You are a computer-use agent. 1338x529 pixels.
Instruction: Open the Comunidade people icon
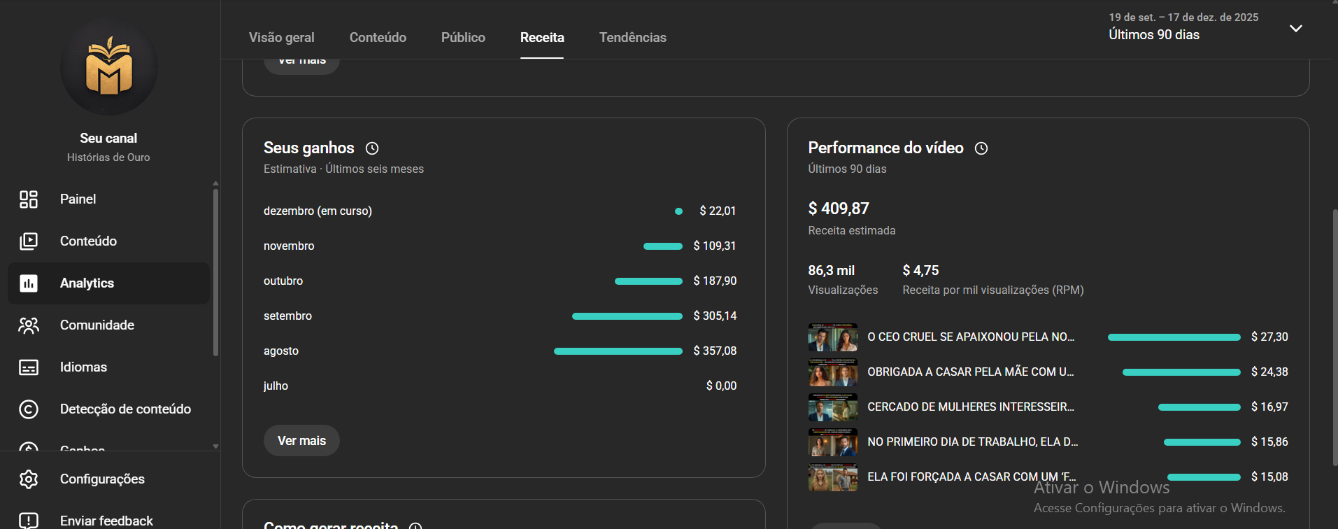[29, 325]
